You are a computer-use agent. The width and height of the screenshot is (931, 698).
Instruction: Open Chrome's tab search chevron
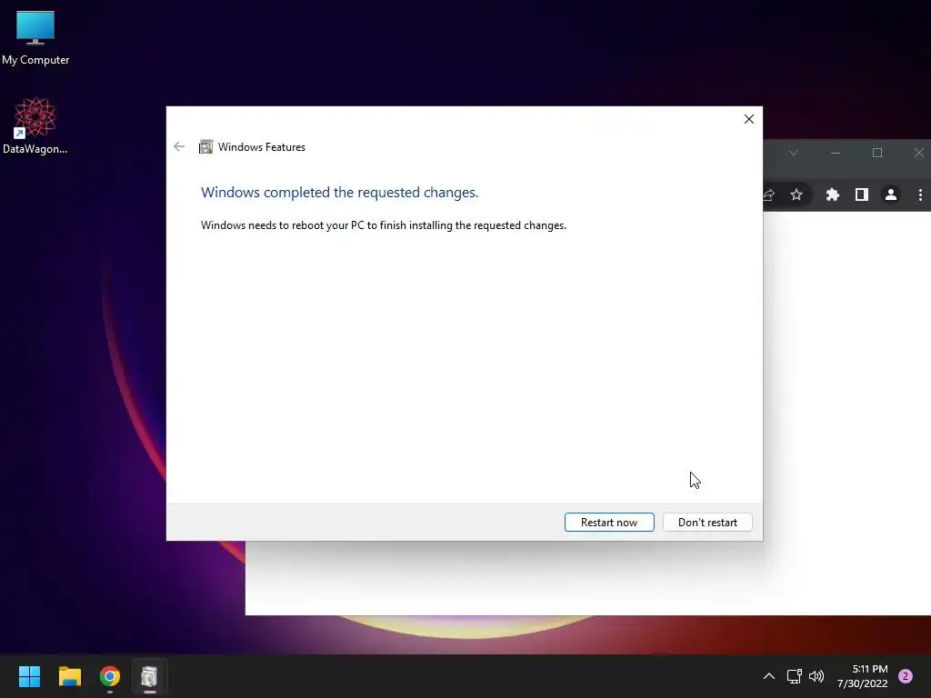(793, 153)
